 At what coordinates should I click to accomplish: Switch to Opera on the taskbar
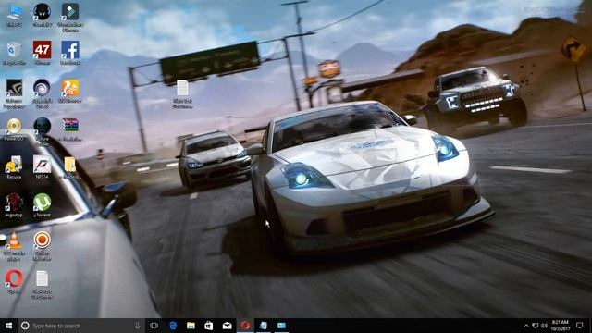(245, 326)
